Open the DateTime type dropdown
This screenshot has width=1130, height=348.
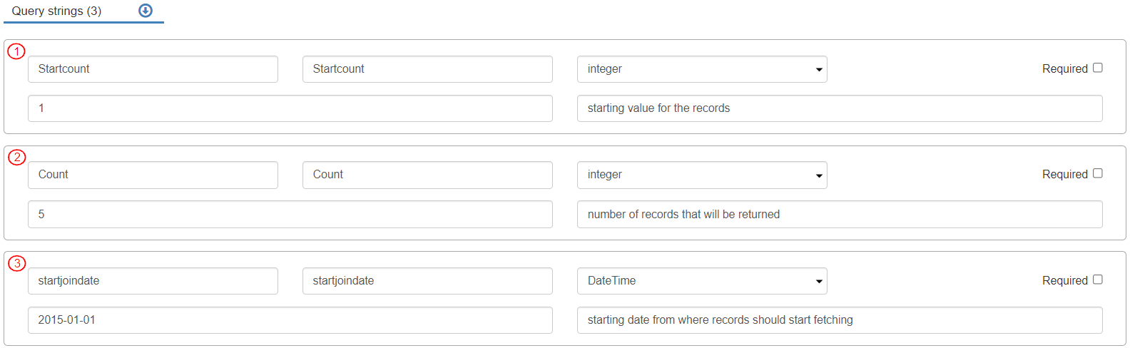[x=702, y=281]
